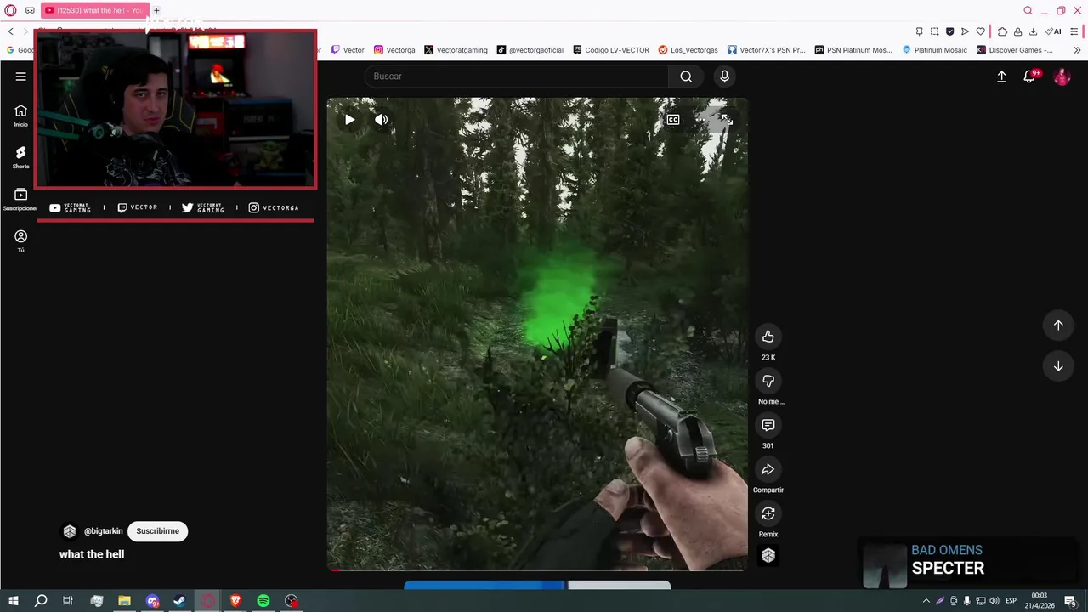Click Opera pin icon in address bar
Screen dimensions: 1088x612
919,31
